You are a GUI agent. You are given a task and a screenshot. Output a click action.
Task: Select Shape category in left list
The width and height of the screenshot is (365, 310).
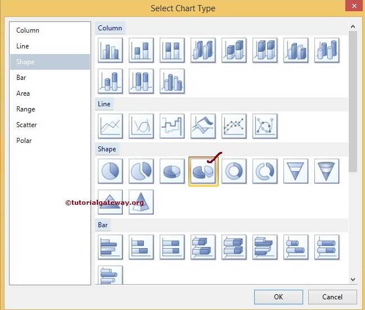click(x=50, y=62)
